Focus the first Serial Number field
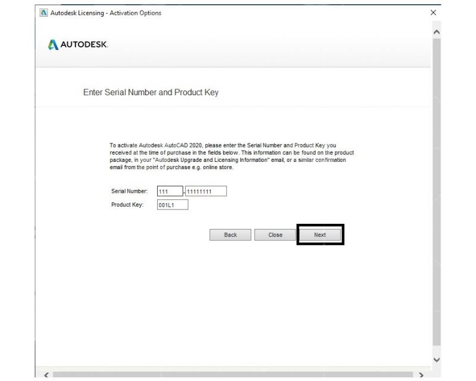Viewport: 476px width, 381px height. (170, 192)
